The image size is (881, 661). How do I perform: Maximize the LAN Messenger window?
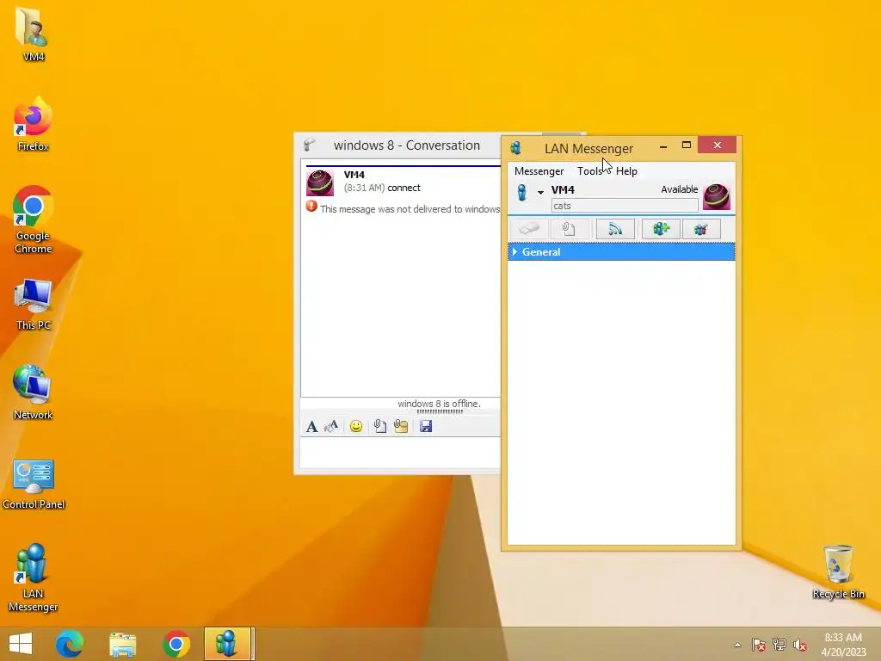686,145
